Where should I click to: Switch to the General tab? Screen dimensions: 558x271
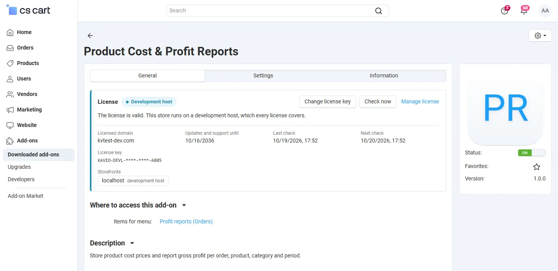coord(147,76)
